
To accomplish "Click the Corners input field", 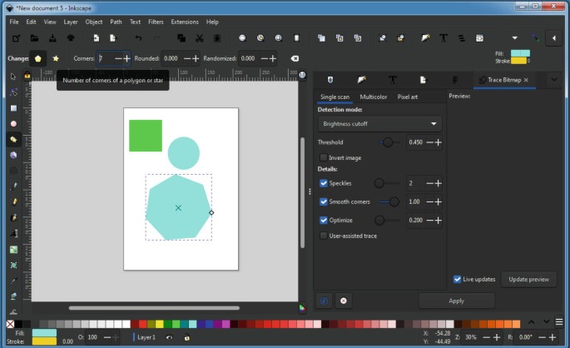I will pos(105,58).
